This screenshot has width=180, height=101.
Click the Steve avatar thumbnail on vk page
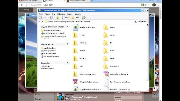coord(60,97)
